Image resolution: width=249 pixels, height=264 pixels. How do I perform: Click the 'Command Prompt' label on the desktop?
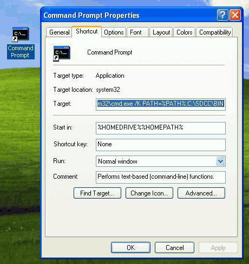tap(21, 52)
